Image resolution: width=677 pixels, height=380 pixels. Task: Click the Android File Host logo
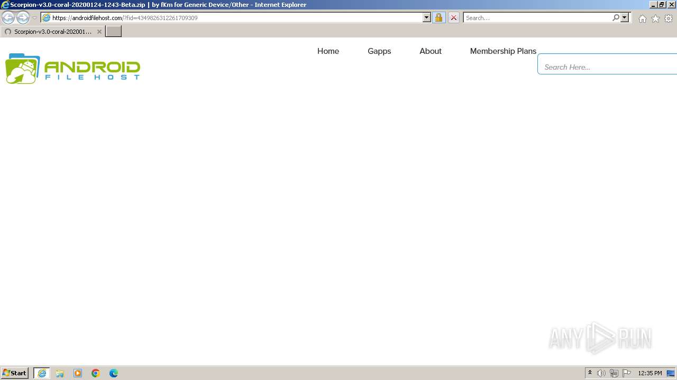pyautogui.click(x=72, y=69)
